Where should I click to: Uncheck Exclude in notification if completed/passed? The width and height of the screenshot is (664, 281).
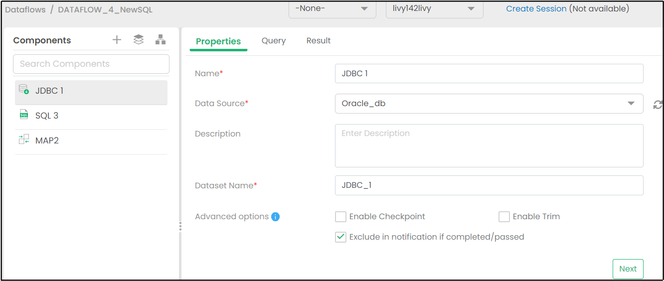tap(340, 237)
